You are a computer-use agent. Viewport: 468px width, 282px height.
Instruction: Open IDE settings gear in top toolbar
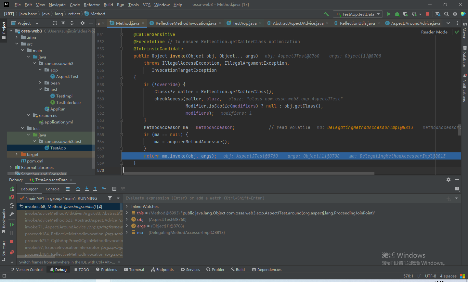tap(455, 14)
